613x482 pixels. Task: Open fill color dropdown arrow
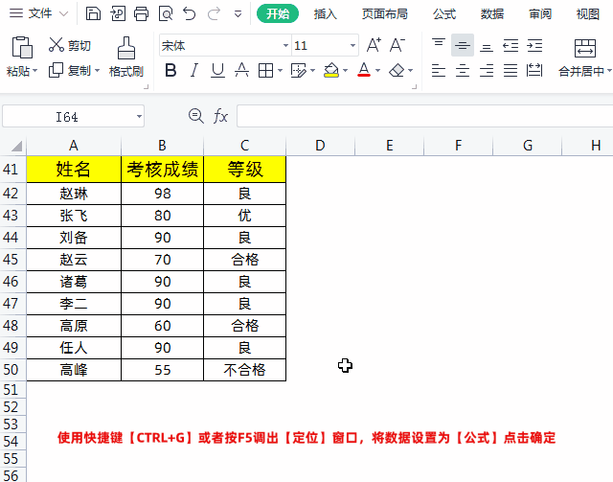pyautogui.click(x=345, y=71)
